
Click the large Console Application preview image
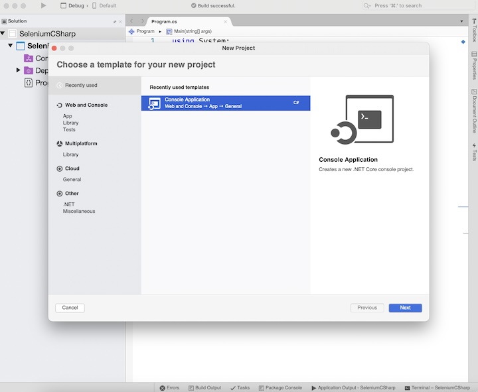pyautogui.click(x=362, y=119)
